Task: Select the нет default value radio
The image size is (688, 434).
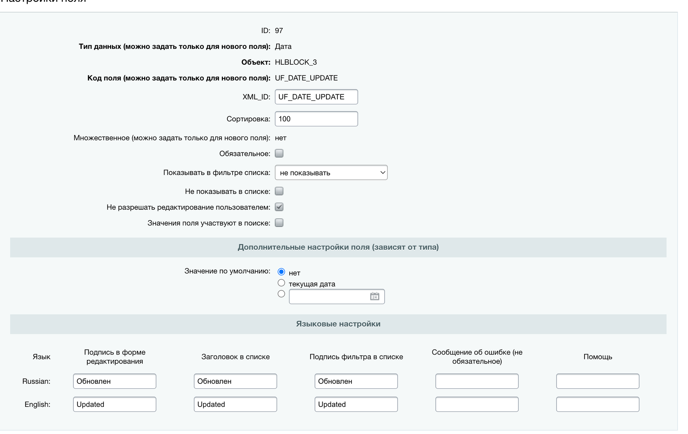Action: pos(281,272)
